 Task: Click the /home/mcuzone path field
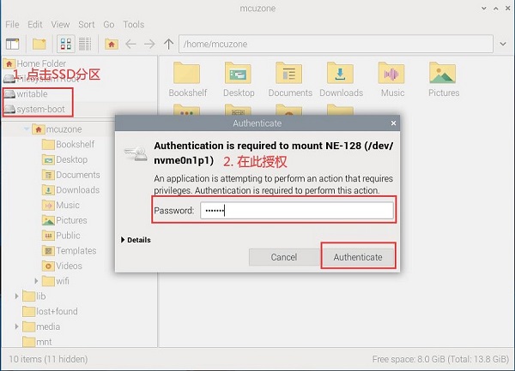click(336, 44)
